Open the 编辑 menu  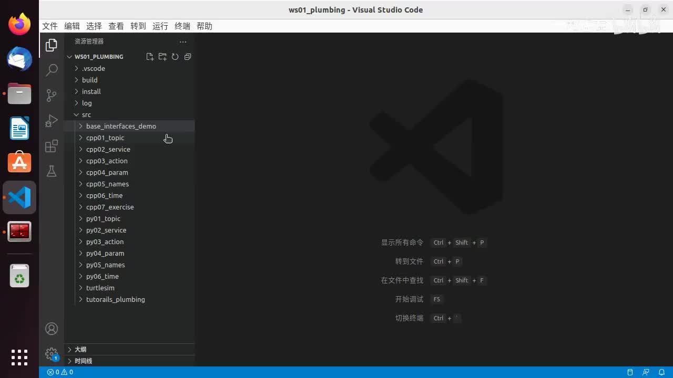click(72, 26)
